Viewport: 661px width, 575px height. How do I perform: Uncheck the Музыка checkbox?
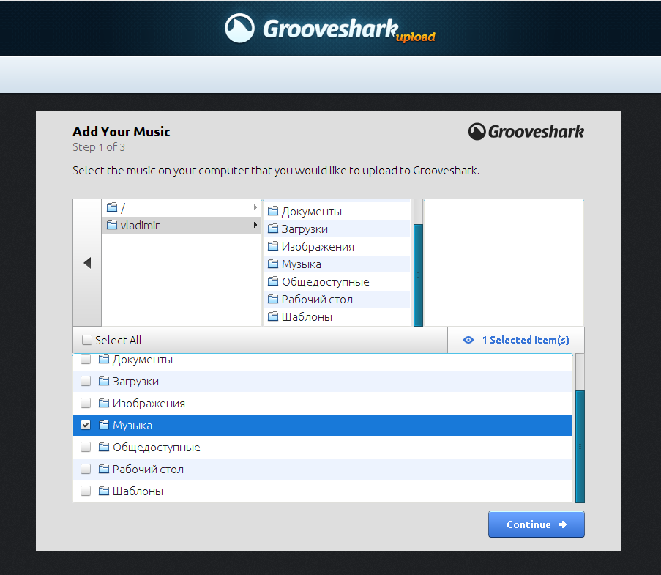point(86,425)
